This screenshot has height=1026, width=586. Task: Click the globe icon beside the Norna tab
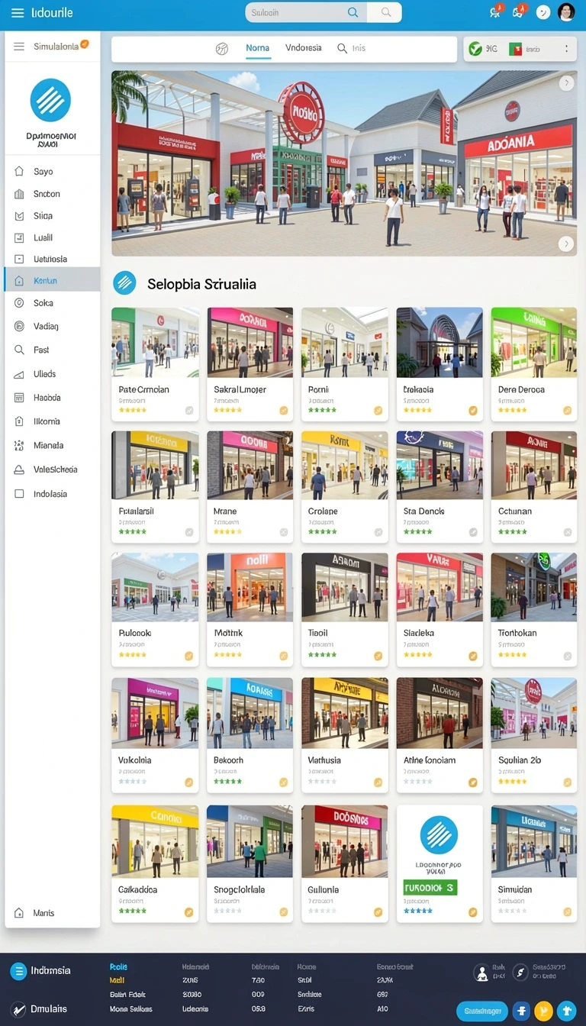pyautogui.click(x=222, y=48)
